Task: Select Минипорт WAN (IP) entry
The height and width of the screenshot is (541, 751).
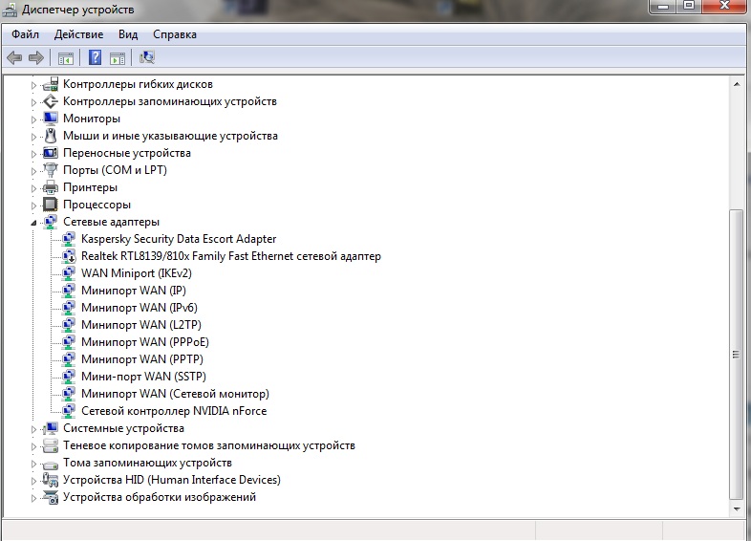Action: [134, 291]
